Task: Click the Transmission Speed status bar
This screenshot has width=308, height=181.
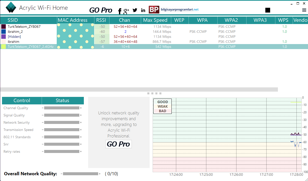Action: (62, 130)
